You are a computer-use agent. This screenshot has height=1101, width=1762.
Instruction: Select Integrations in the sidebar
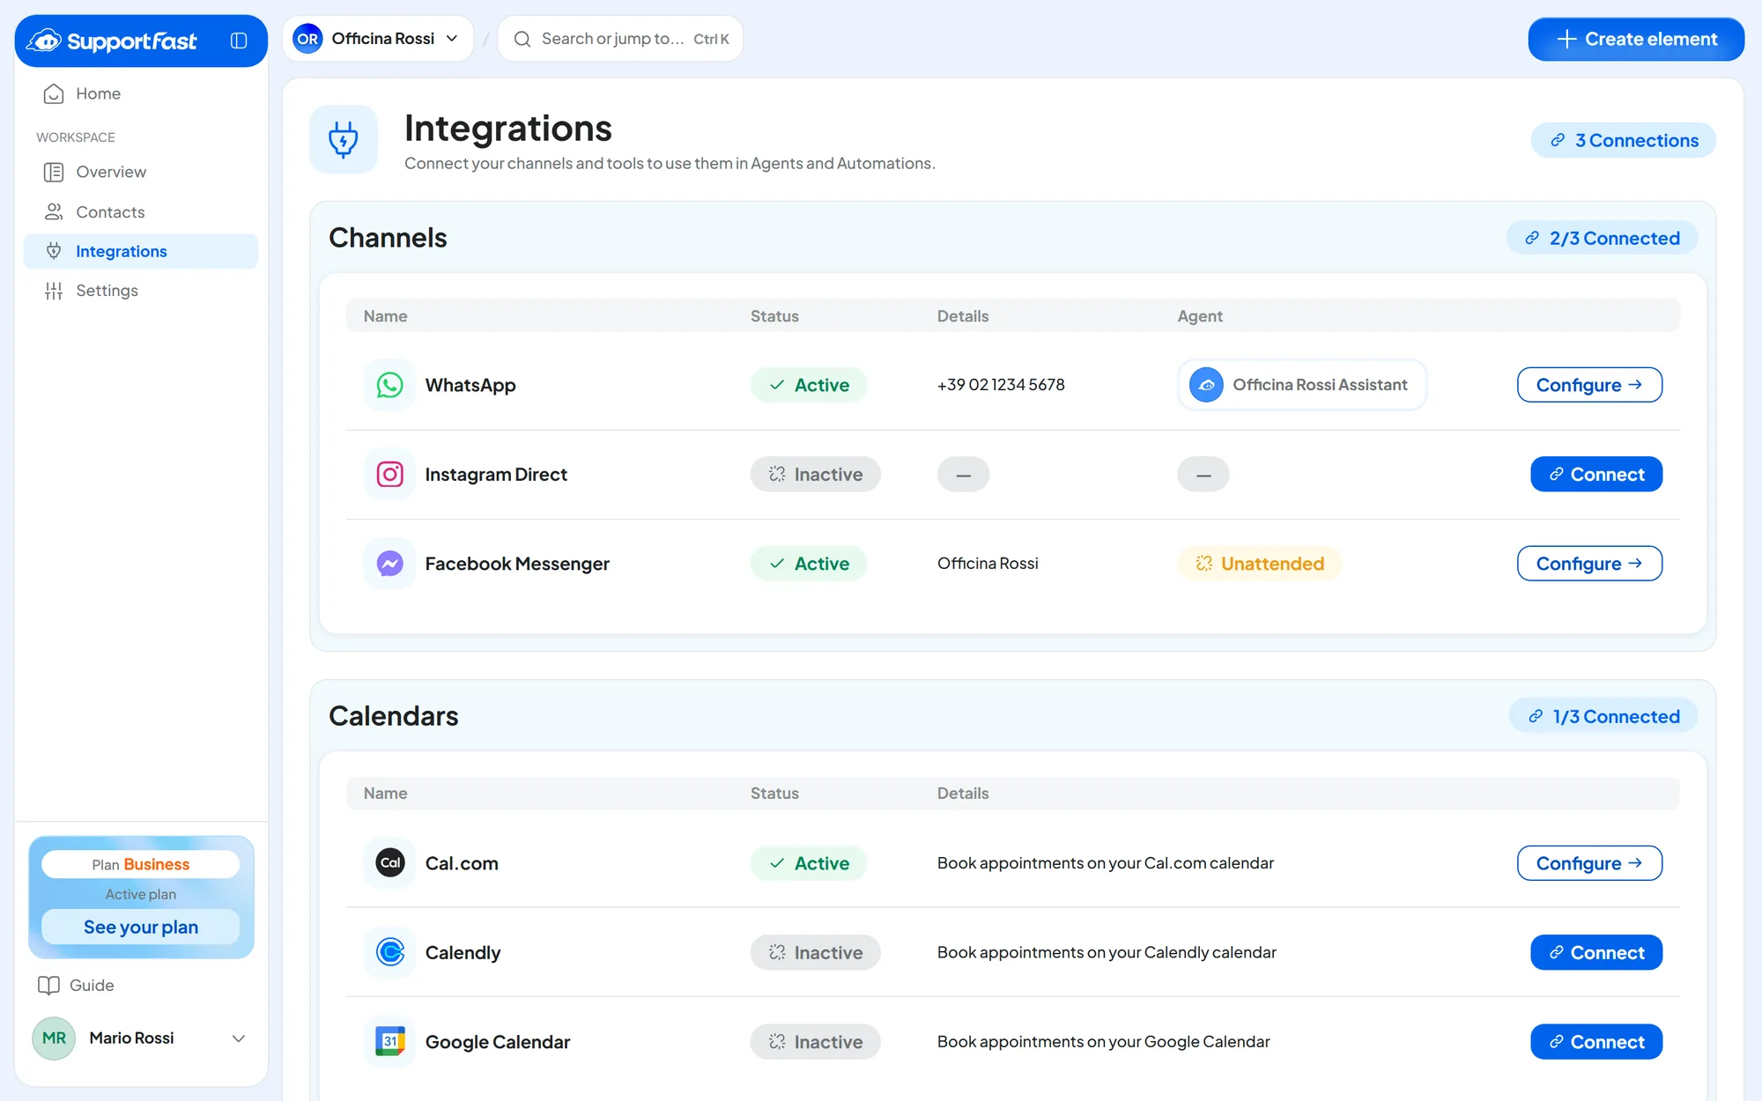point(141,251)
